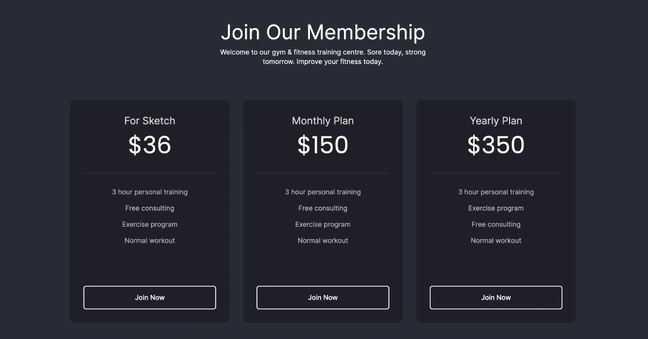Image resolution: width=648 pixels, height=339 pixels.
Task: Click the Join Our Membership heading
Action: tap(323, 32)
